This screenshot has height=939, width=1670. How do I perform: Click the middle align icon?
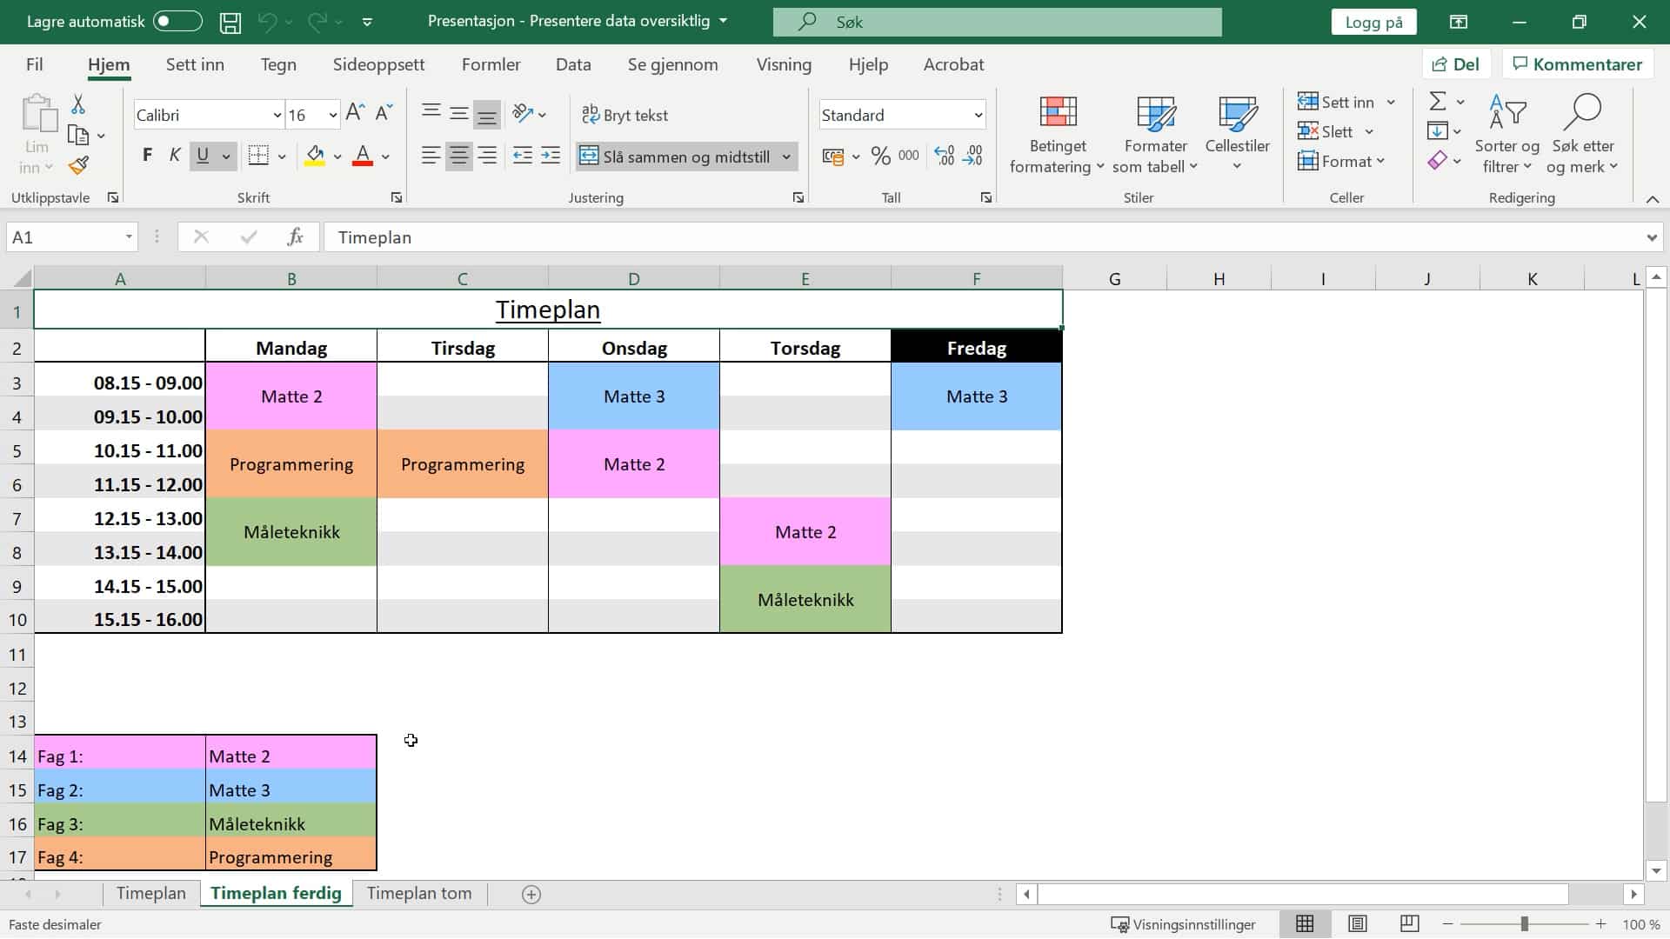click(x=459, y=113)
